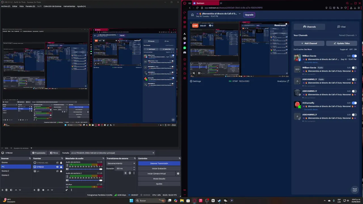Open the Ajustar a la ventana dropdown
Image resolution: width=363 pixels, height=204 pixels.
(23, 148)
